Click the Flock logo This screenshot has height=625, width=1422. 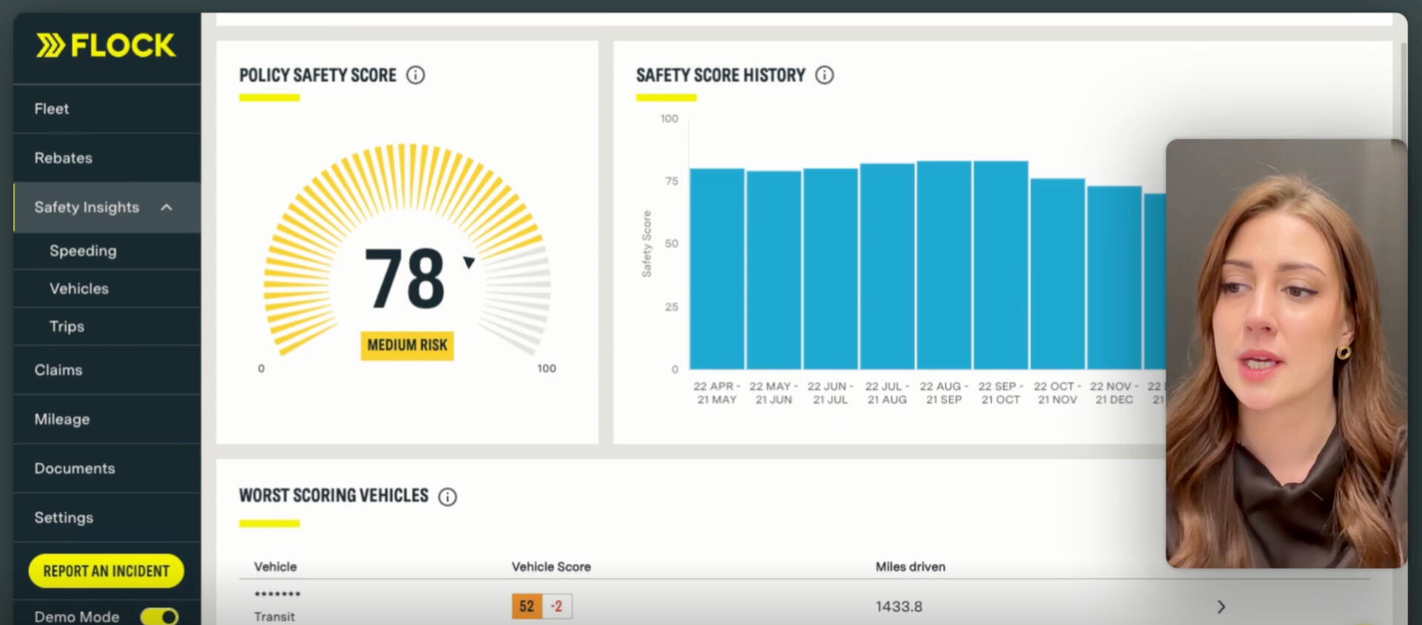[x=106, y=46]
